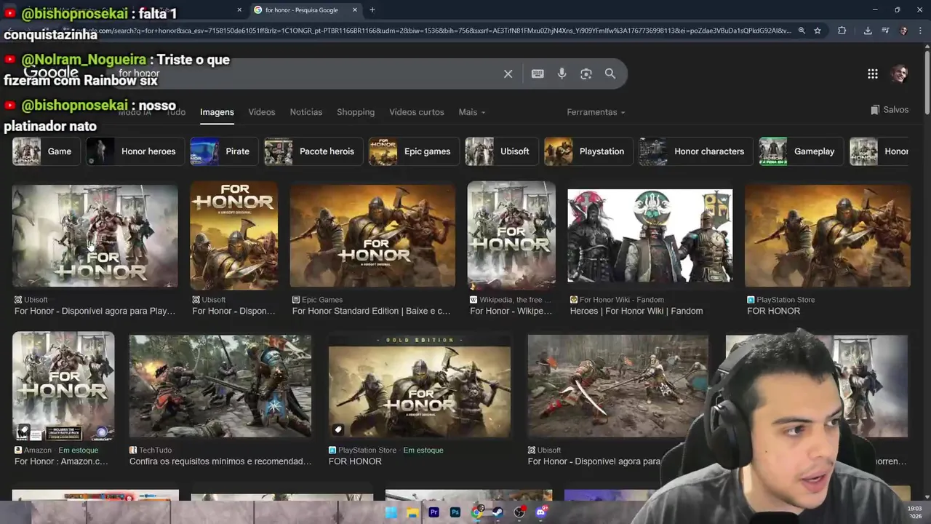Open the Salvos saved items
The width and height of the screenshot is (931, 524).
point(890,110)
